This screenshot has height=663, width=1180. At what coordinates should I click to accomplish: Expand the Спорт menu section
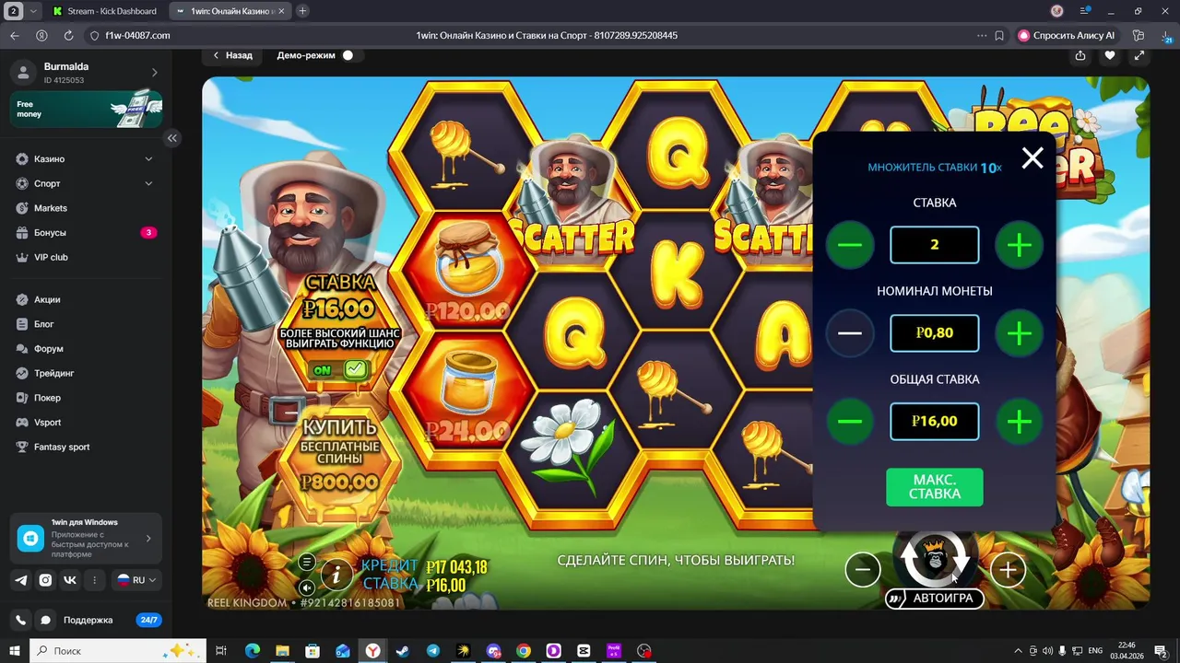(x=86, y=183)
